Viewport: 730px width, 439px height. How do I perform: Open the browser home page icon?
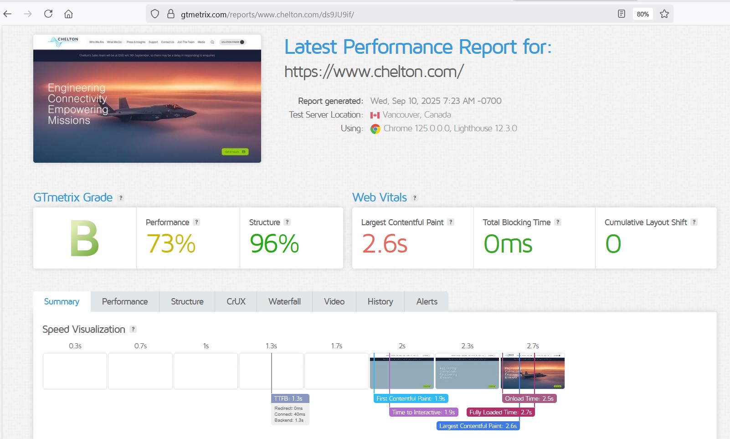click(x=68, y=14)
